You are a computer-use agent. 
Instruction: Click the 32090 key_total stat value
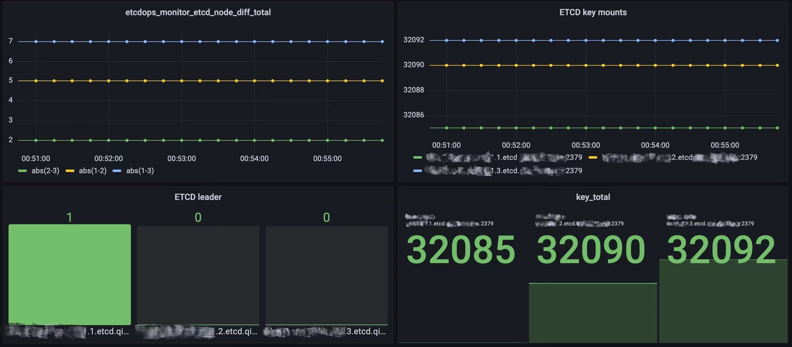(590, 249)
